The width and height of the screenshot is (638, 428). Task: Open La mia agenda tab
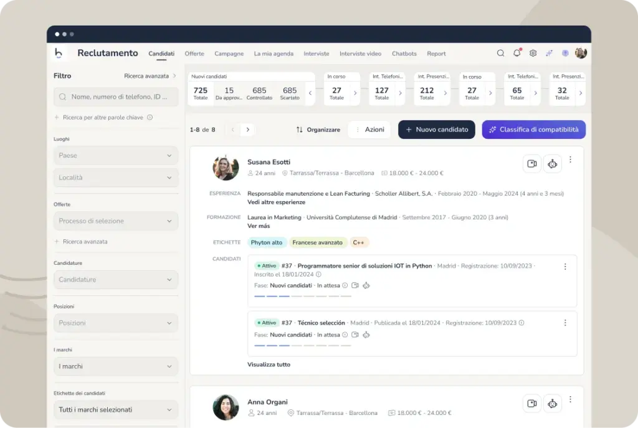[x=274, y=54]
